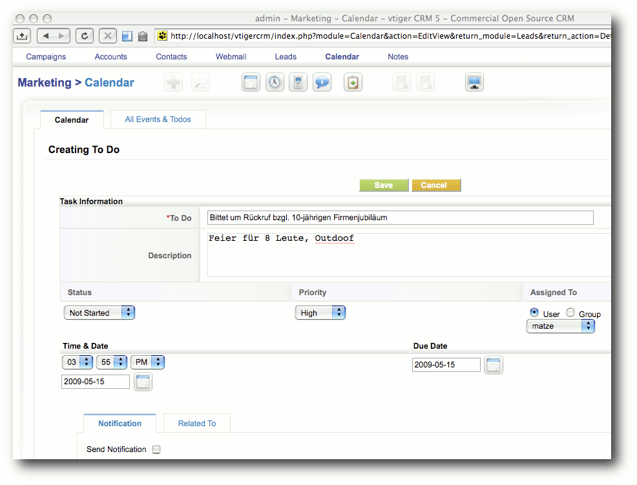This screenshot has height=485, width=637.
Task: Open the Time & Date calendar picker icon
Action: 143,382
